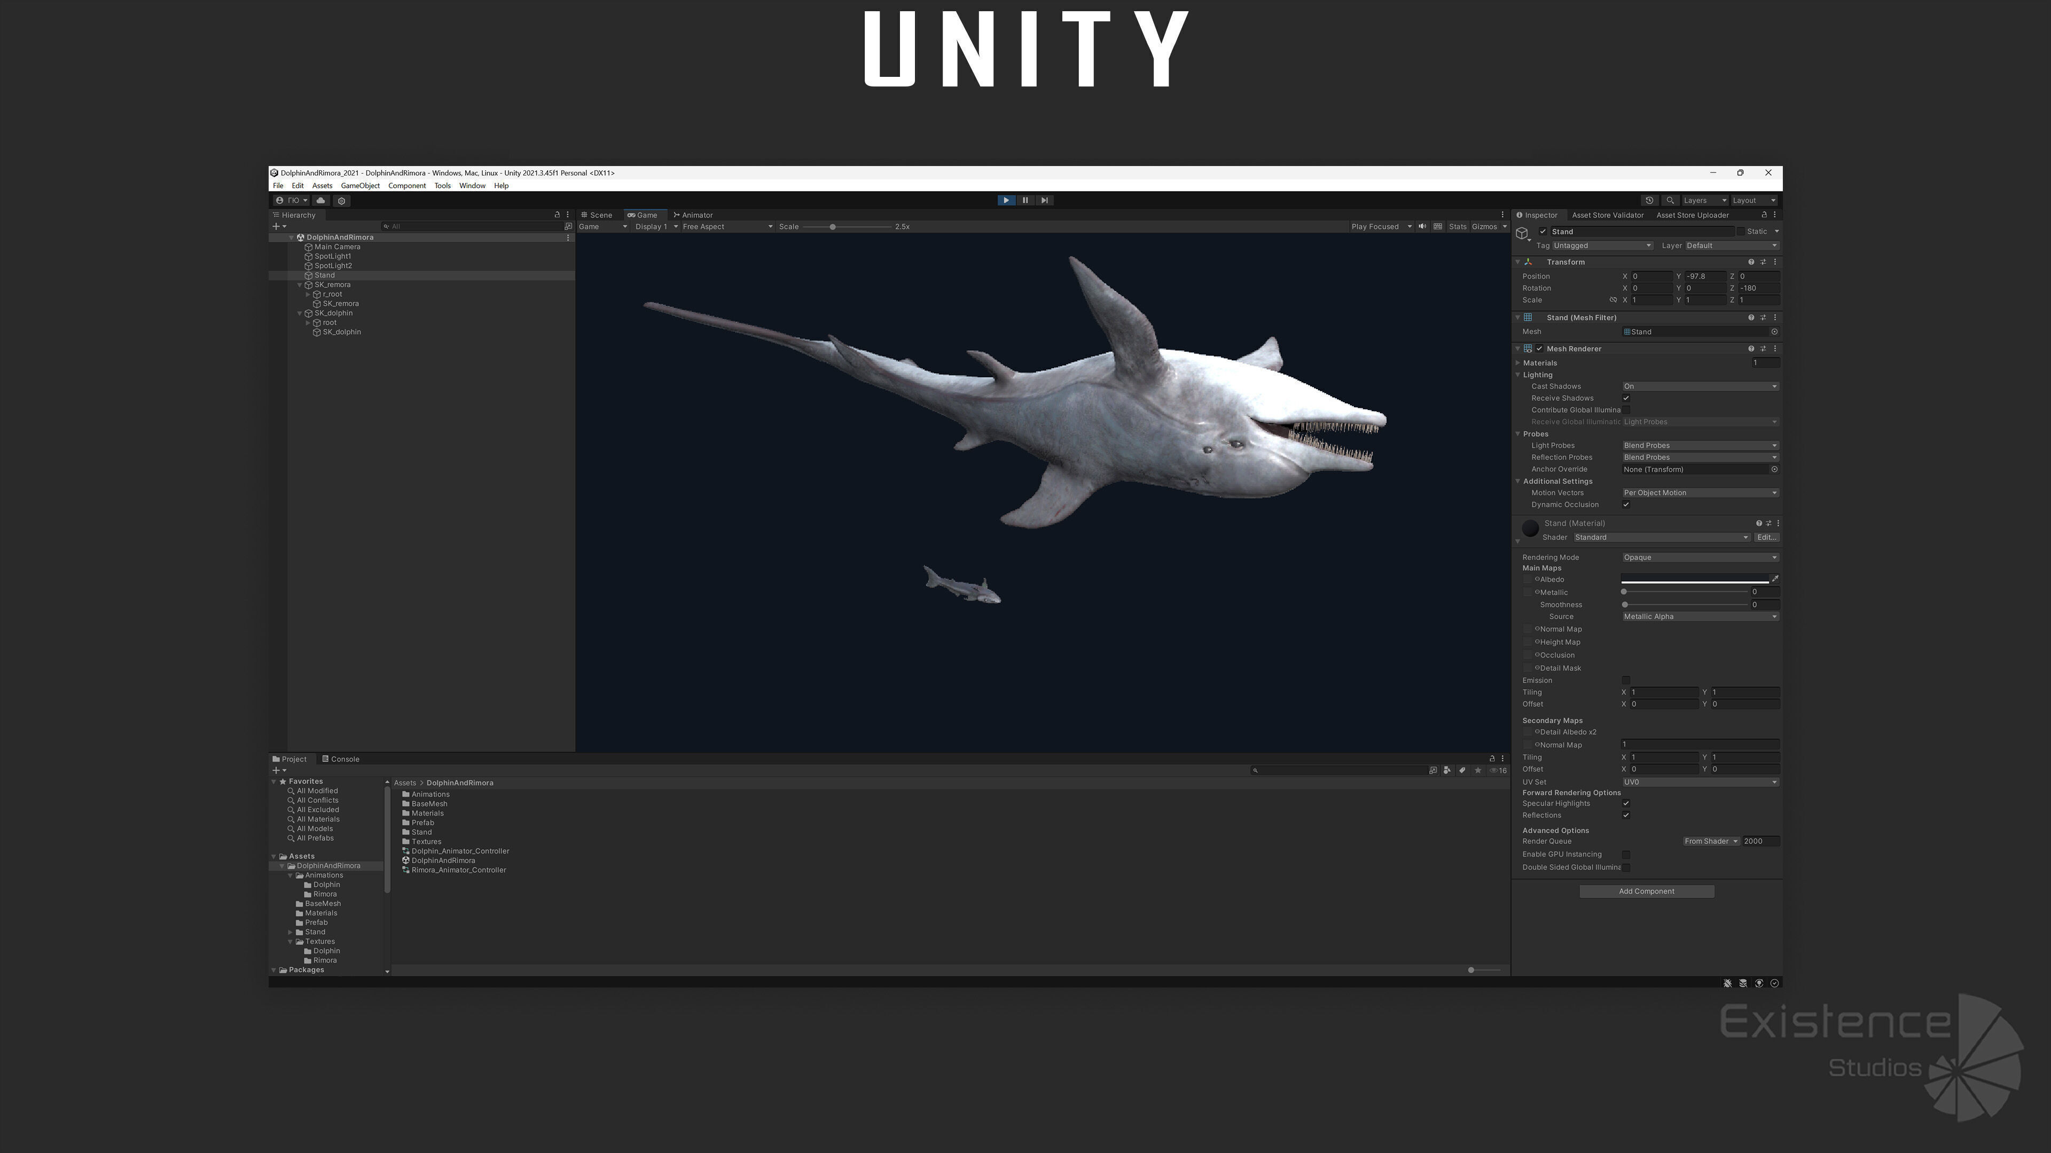The height and width of the screenshot is (1153, 2051).
Task: Open the Mesh Renderer three-dot menu
Action: point(1775,349)
